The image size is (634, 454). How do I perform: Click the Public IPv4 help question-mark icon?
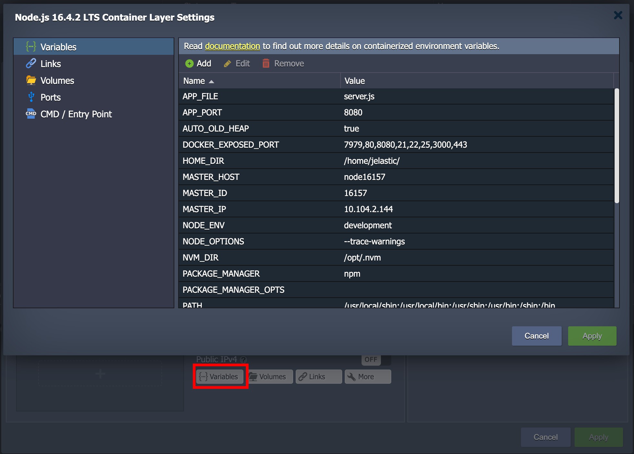coord(244,359)
